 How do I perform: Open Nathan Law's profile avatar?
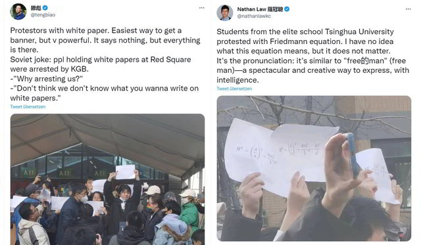[225, 12]
